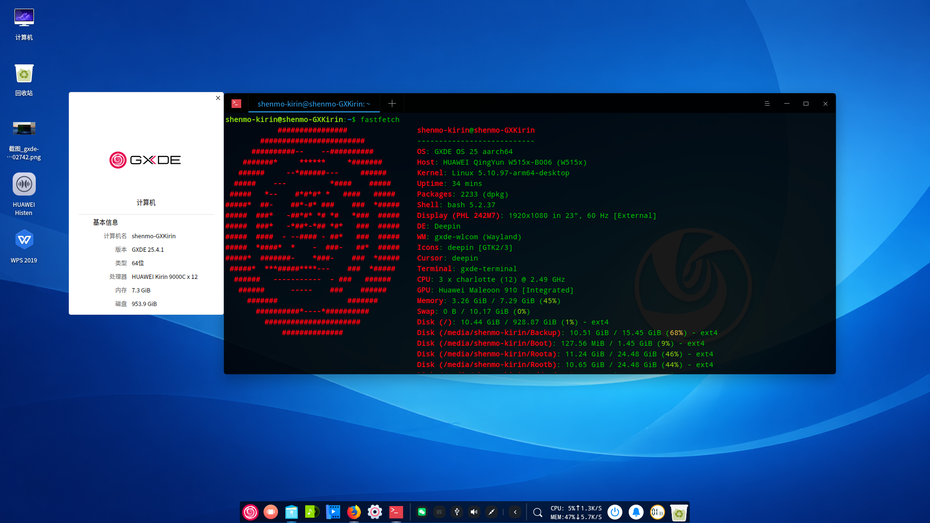Click the terminal icon in the dock

pyautogui.click(x=396, y=512)
